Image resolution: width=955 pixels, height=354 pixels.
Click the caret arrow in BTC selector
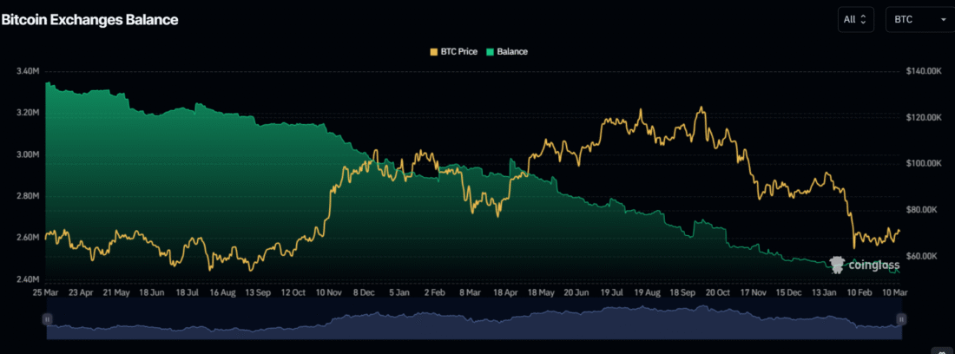coord(943,19)
